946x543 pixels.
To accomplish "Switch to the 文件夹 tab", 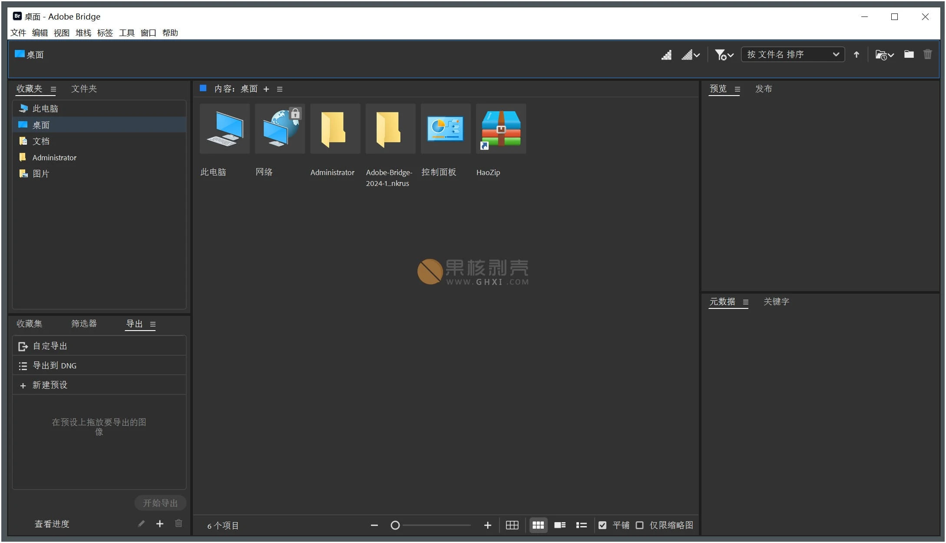I will coord(84,89).
